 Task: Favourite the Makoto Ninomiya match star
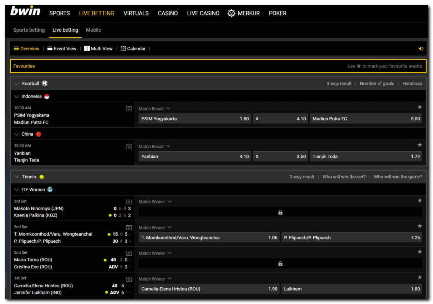[419, 200]
